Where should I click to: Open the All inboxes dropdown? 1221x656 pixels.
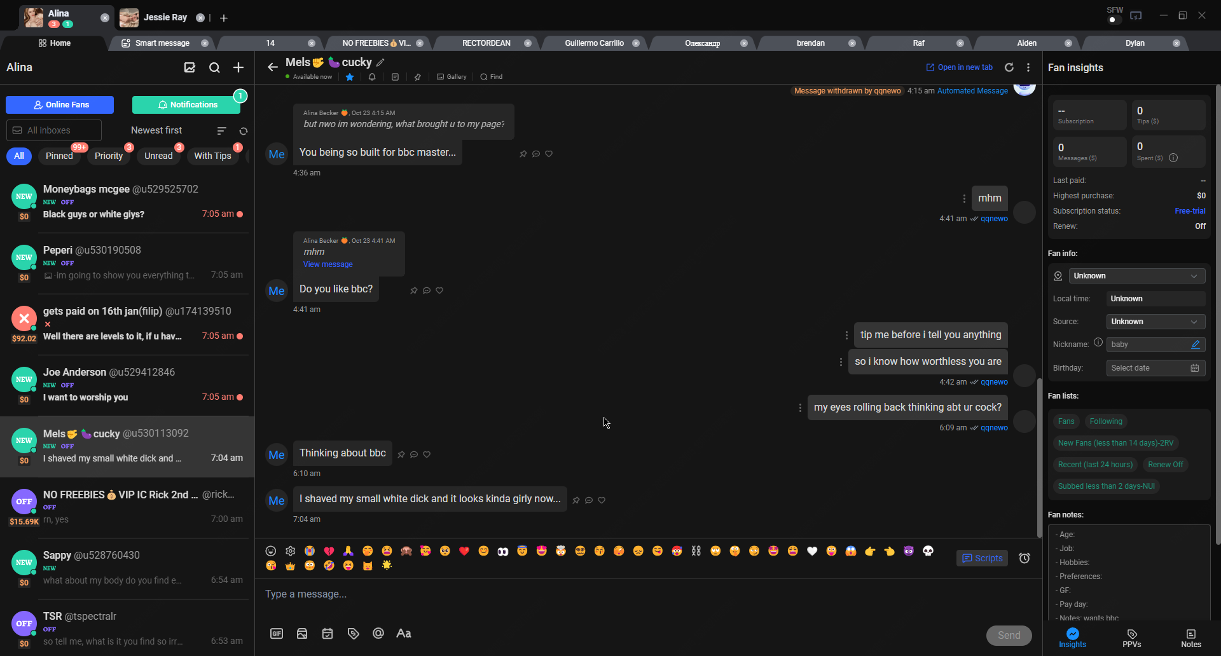pos(54,130)
